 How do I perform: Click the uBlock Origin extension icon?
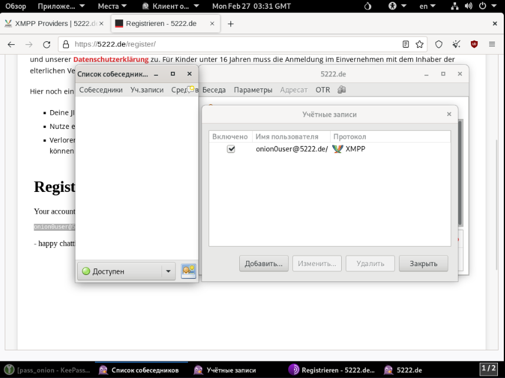pos(474,44)
